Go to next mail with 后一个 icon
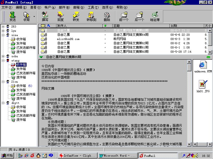 tap(139, 16)
